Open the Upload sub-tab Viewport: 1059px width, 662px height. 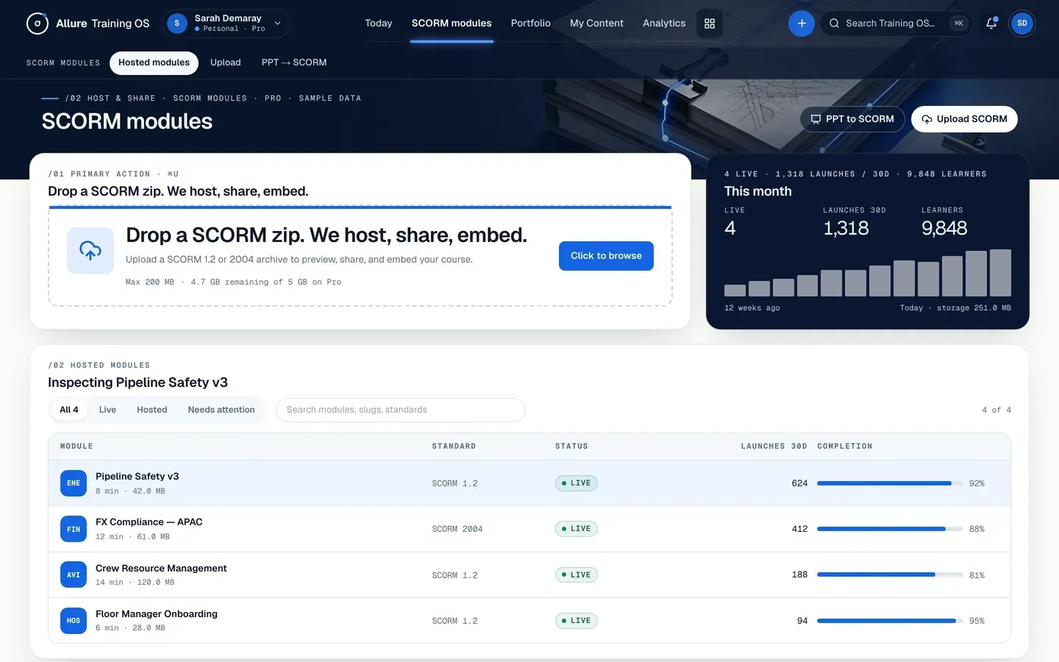click(226, 63)
